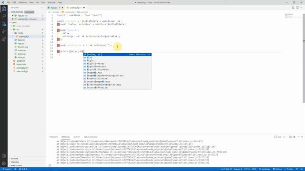Open the Go menu
The image size is (305, 171).
pyautogui.click(x=37, y=2)
